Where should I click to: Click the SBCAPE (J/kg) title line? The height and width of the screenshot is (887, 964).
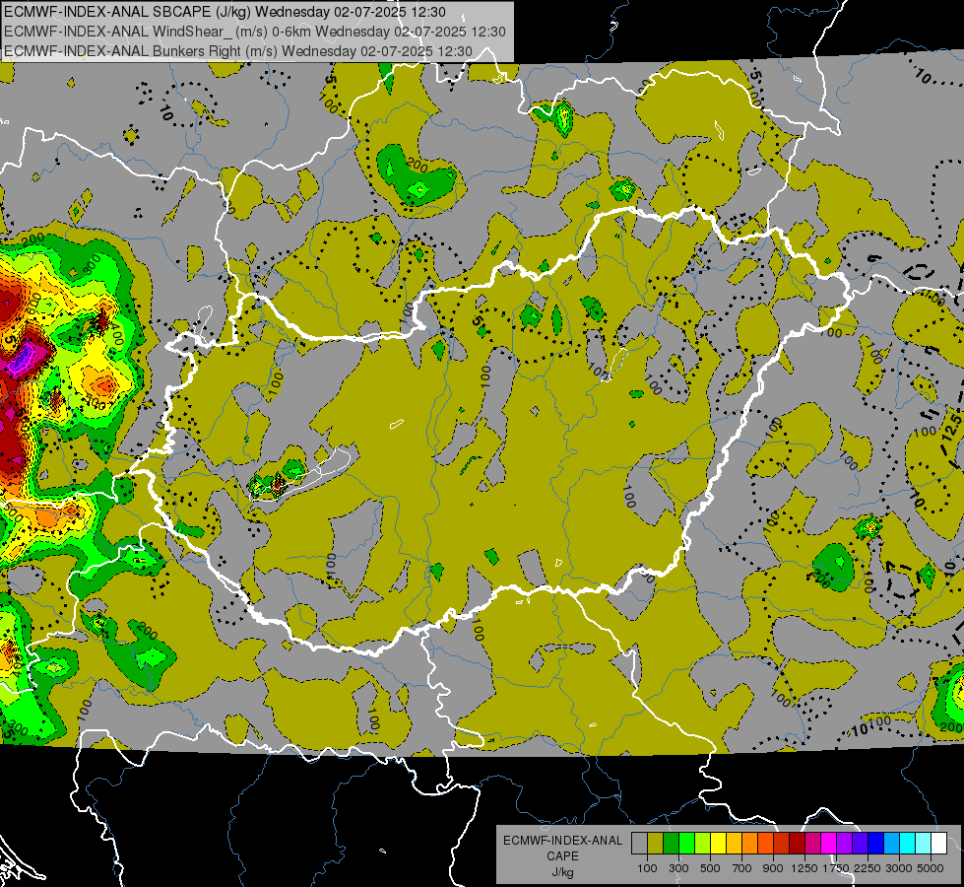[225, 12]
